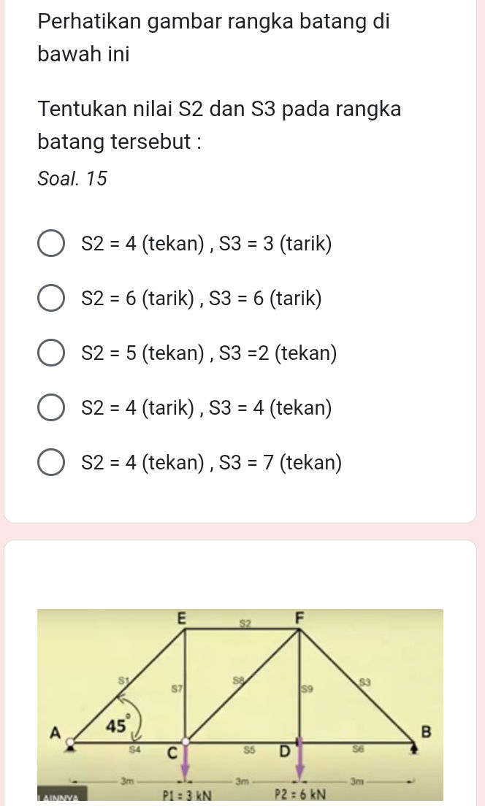
Task: Click node E at the truss top left
Action: pos(184,618)
